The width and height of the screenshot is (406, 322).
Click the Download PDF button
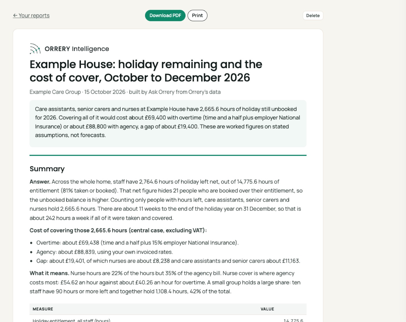coord(165,15)
